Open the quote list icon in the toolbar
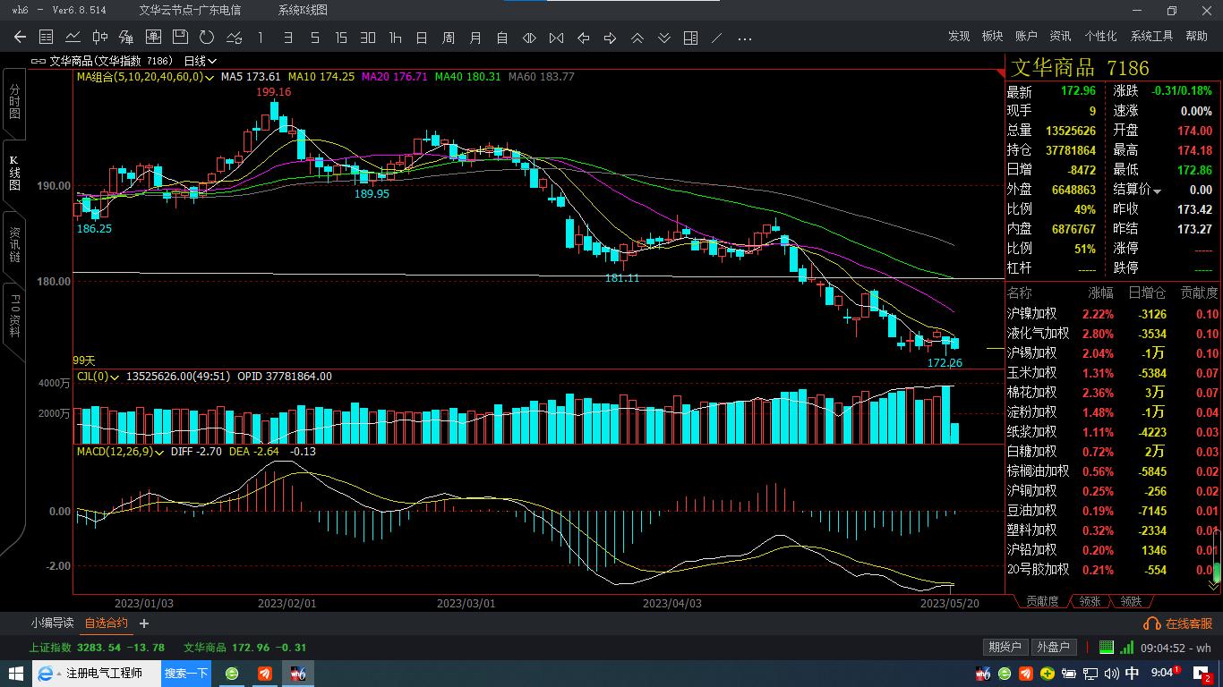Image resolution: width=1223 pixels, height=687 pixels. [x=46, y=38]
